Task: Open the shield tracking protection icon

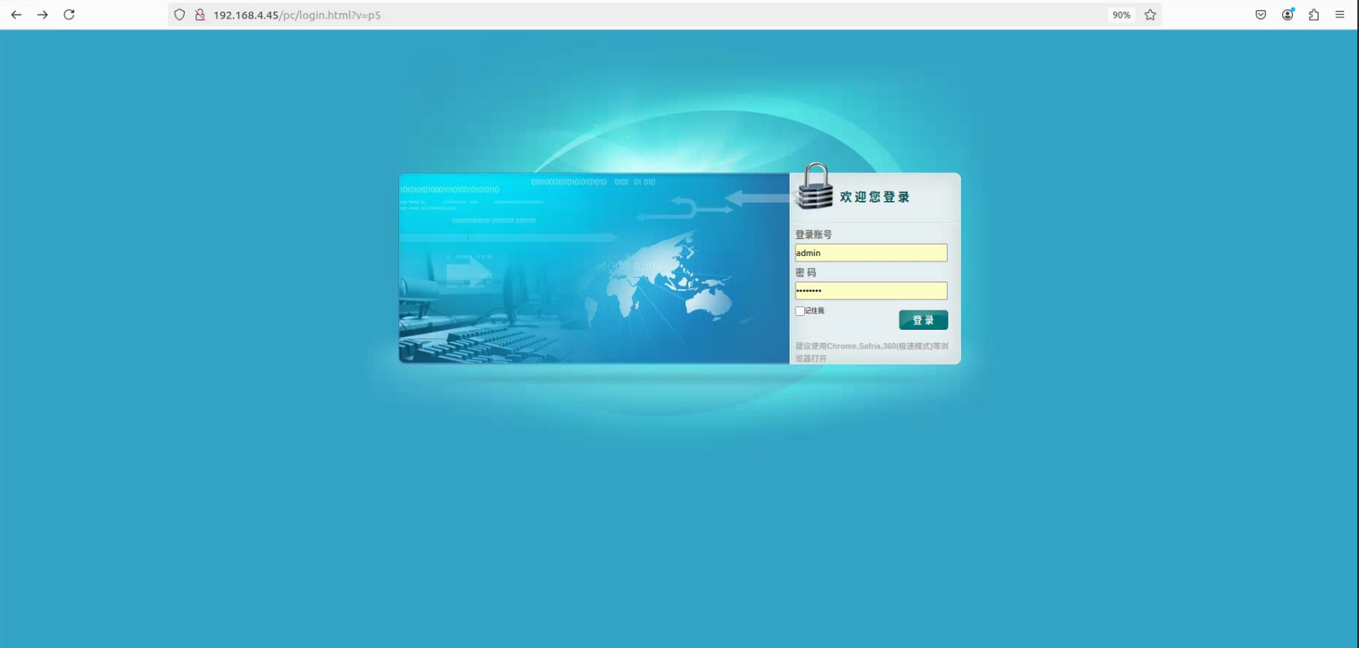Action: pyautogui.click(x=179, y=15)
